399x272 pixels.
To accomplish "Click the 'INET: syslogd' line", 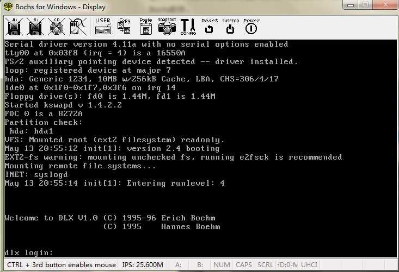I will point(36,175).
